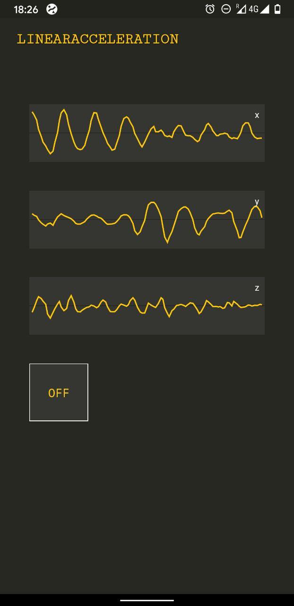Tap the battery status icon
Image resolution: width=294 pixels, height=606 pixels.
tap(277, 9)
